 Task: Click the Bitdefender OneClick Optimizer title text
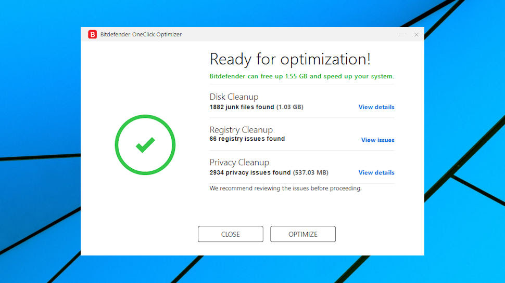coord(141,34)
